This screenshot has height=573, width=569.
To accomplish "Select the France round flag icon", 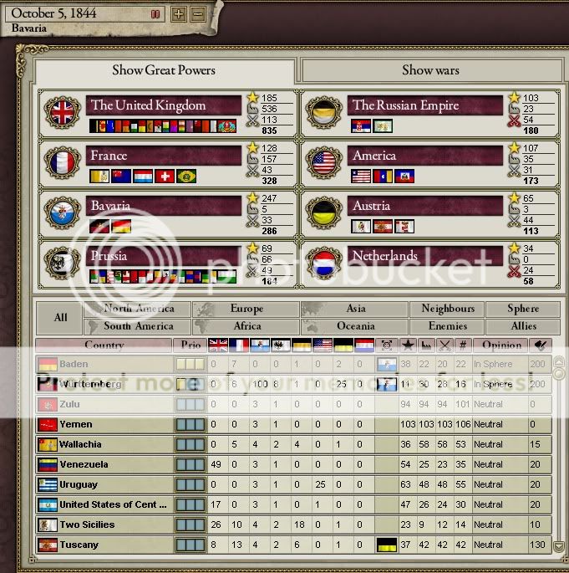I will pos(63,162).
